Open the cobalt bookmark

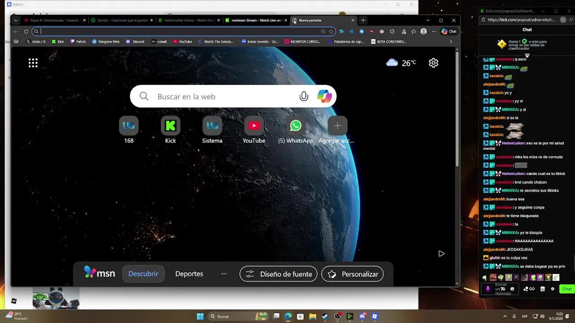tap(159, 42)
